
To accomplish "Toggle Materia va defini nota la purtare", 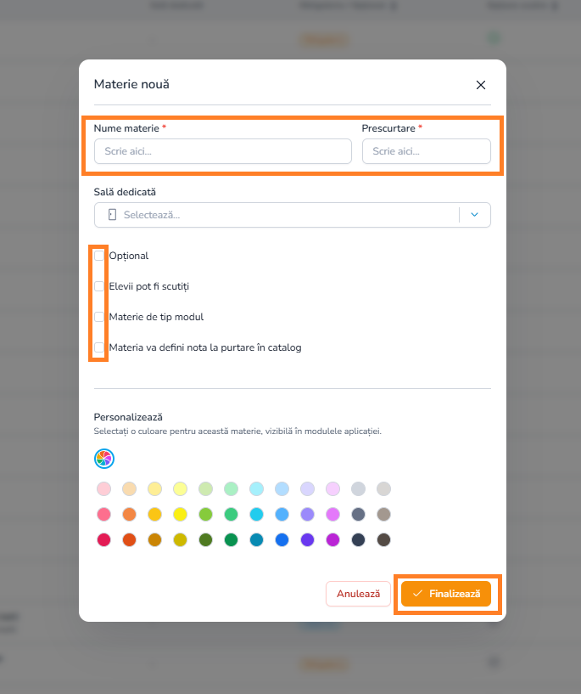I will point(99,347).
